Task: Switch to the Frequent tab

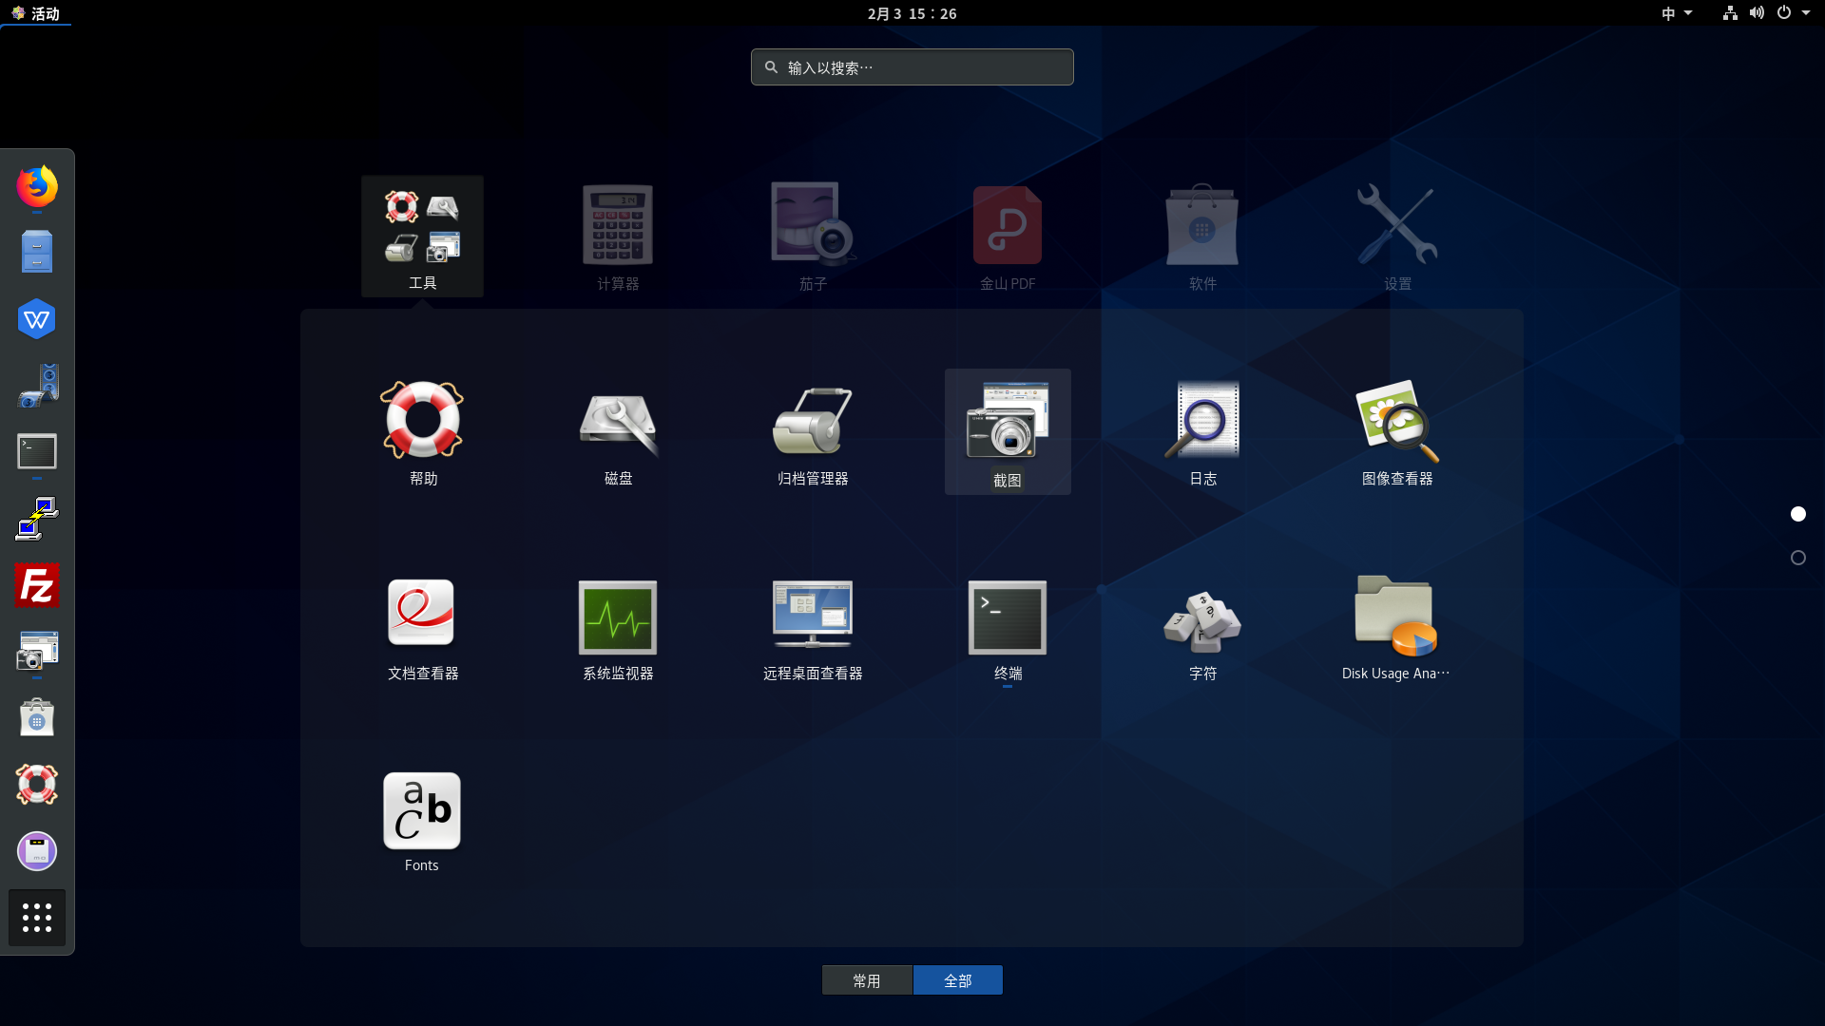Action: [866, 980]
